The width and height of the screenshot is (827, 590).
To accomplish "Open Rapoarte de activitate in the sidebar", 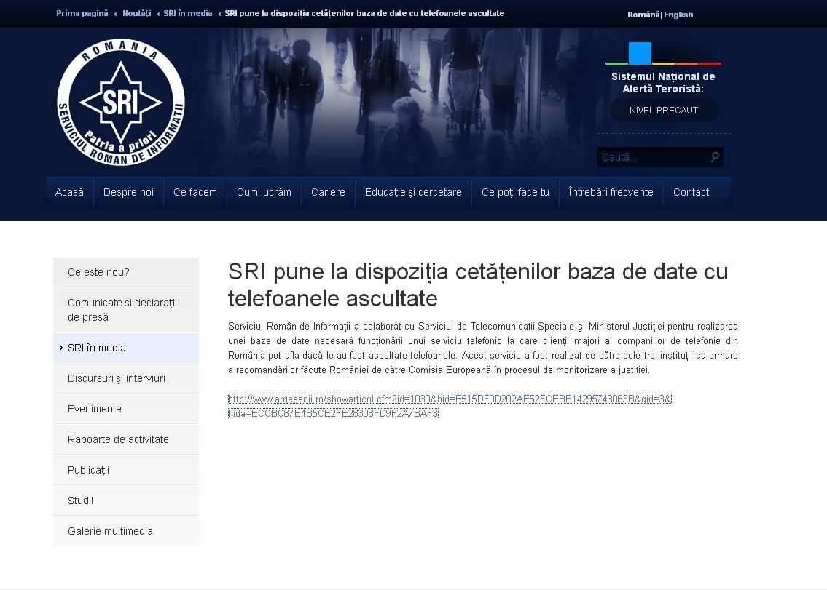I will point(118,439).
